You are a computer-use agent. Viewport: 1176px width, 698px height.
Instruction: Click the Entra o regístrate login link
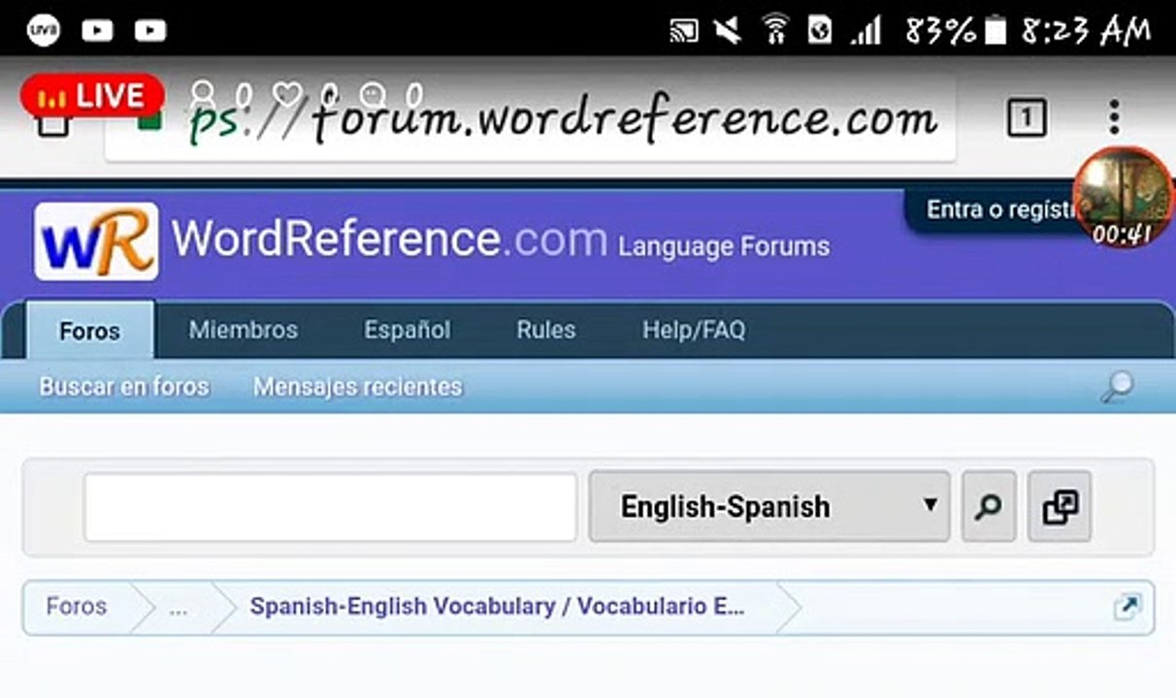click(999, 209)
